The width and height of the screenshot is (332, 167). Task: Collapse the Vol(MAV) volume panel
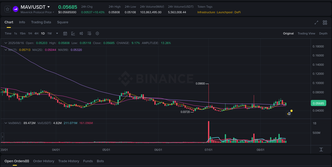[6, 123]
